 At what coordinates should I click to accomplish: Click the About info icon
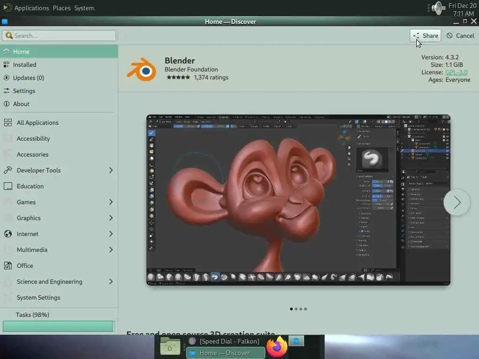pyautogui.click(x=7, y=104)
